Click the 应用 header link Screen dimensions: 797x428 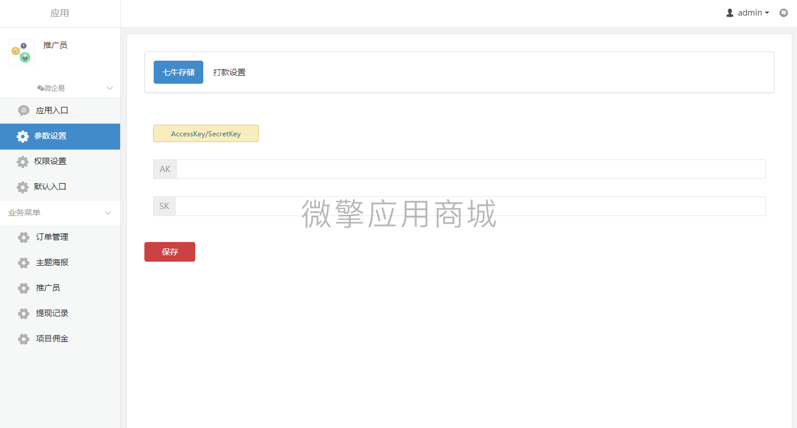(x=60, y=13)
